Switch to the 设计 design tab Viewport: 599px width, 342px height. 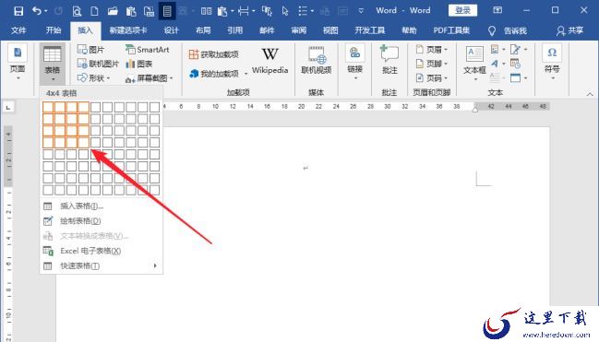[171, 30]
